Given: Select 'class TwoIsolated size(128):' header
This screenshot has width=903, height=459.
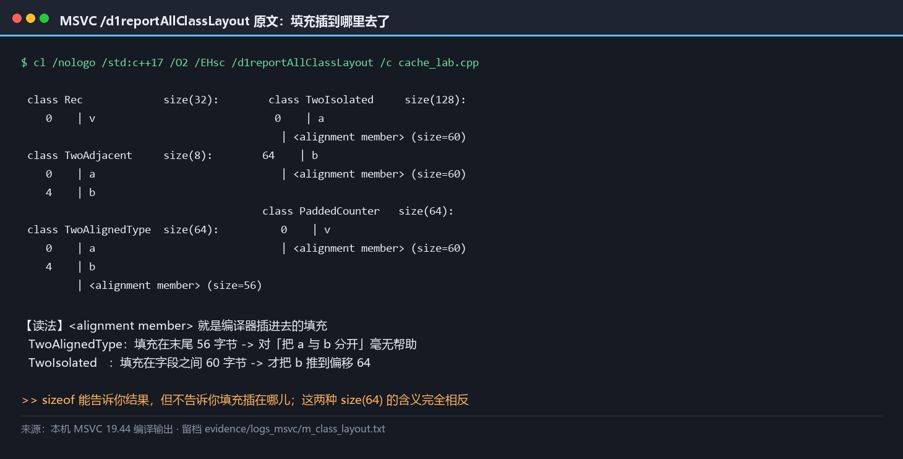Looking at the screenshot, I should 367,100.
